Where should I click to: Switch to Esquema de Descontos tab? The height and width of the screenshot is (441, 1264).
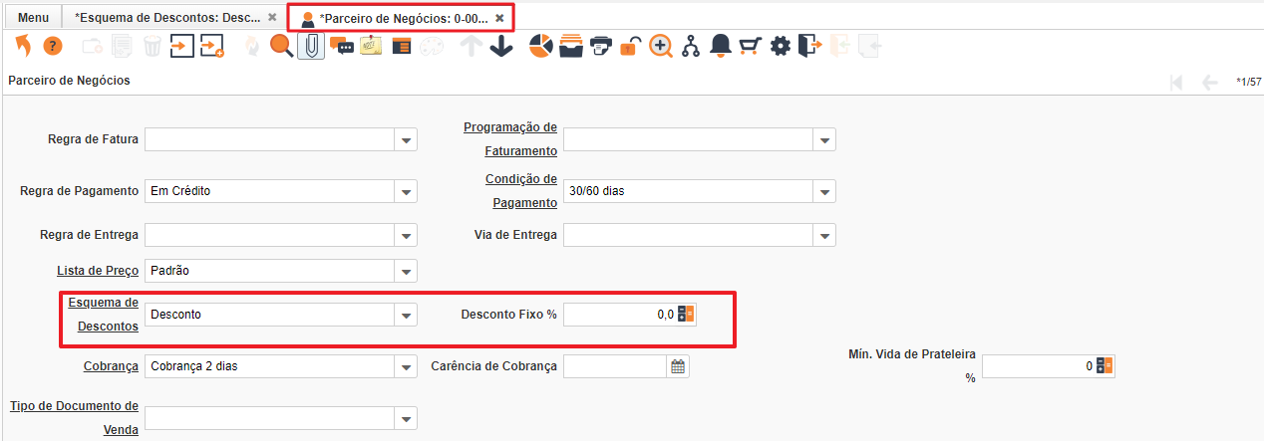[x=167, y=18]
